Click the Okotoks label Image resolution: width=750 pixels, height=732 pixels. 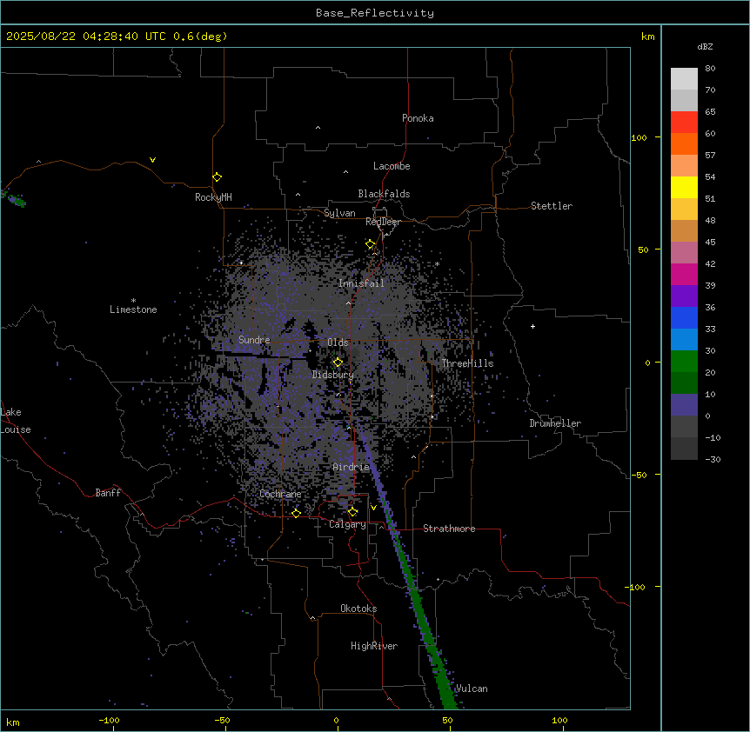(358, 609)
